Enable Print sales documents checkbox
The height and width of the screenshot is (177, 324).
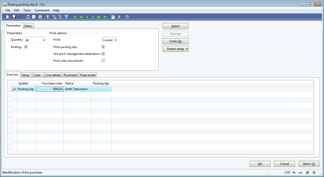103,61
